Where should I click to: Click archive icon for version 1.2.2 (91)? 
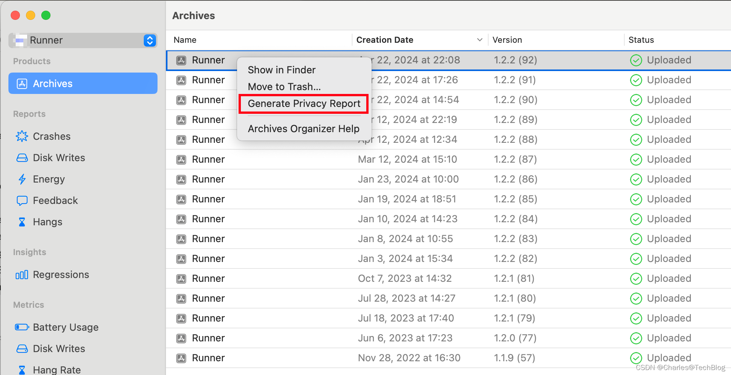point(181,80)
